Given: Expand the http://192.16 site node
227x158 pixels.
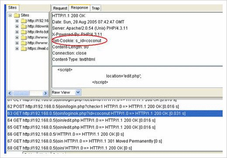Looking at the screenshot, I should [17, 21].
